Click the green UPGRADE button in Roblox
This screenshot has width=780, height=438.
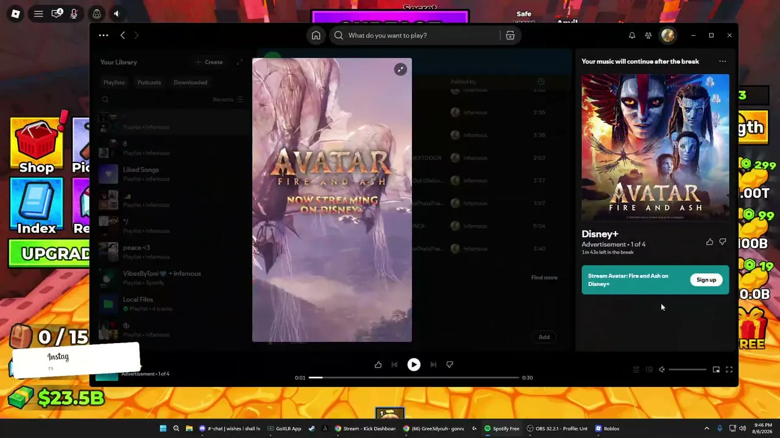coord(50,254)
